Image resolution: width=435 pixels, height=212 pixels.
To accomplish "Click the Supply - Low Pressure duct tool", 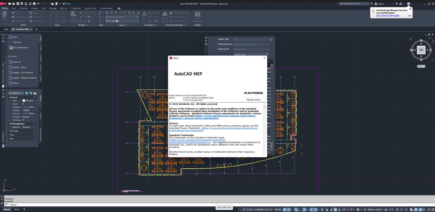I will [x=23, y=72].
